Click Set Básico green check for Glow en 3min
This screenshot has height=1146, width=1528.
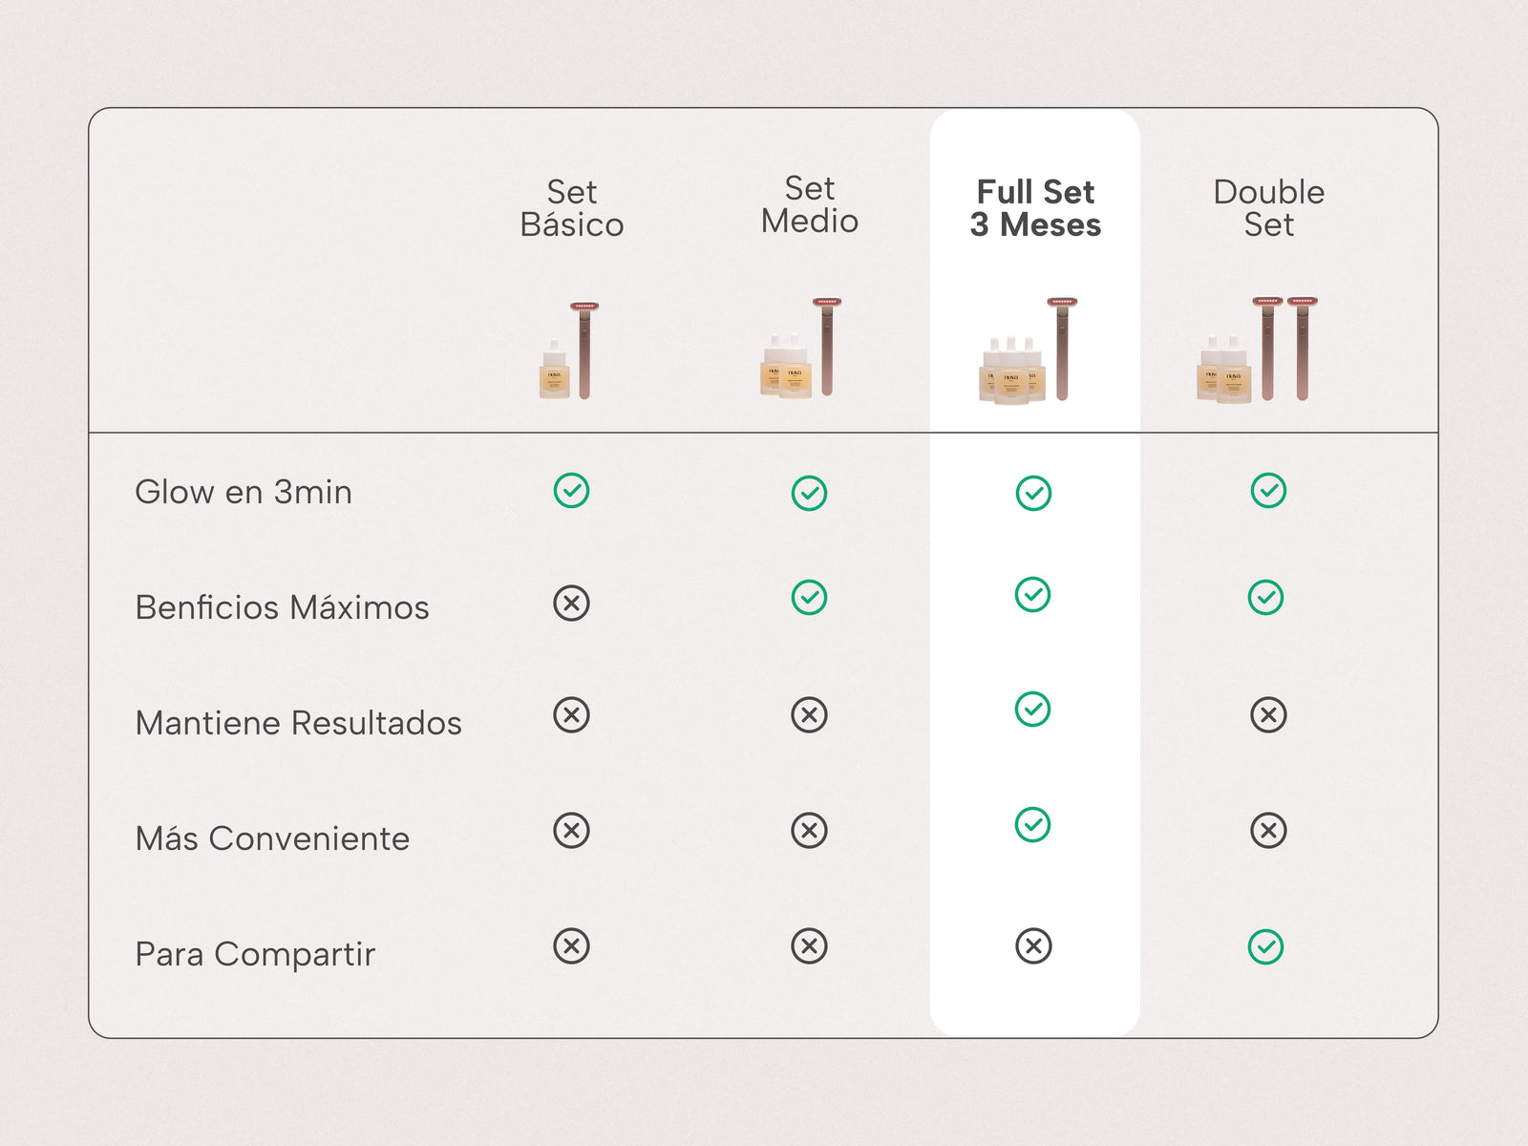[571, 491]
